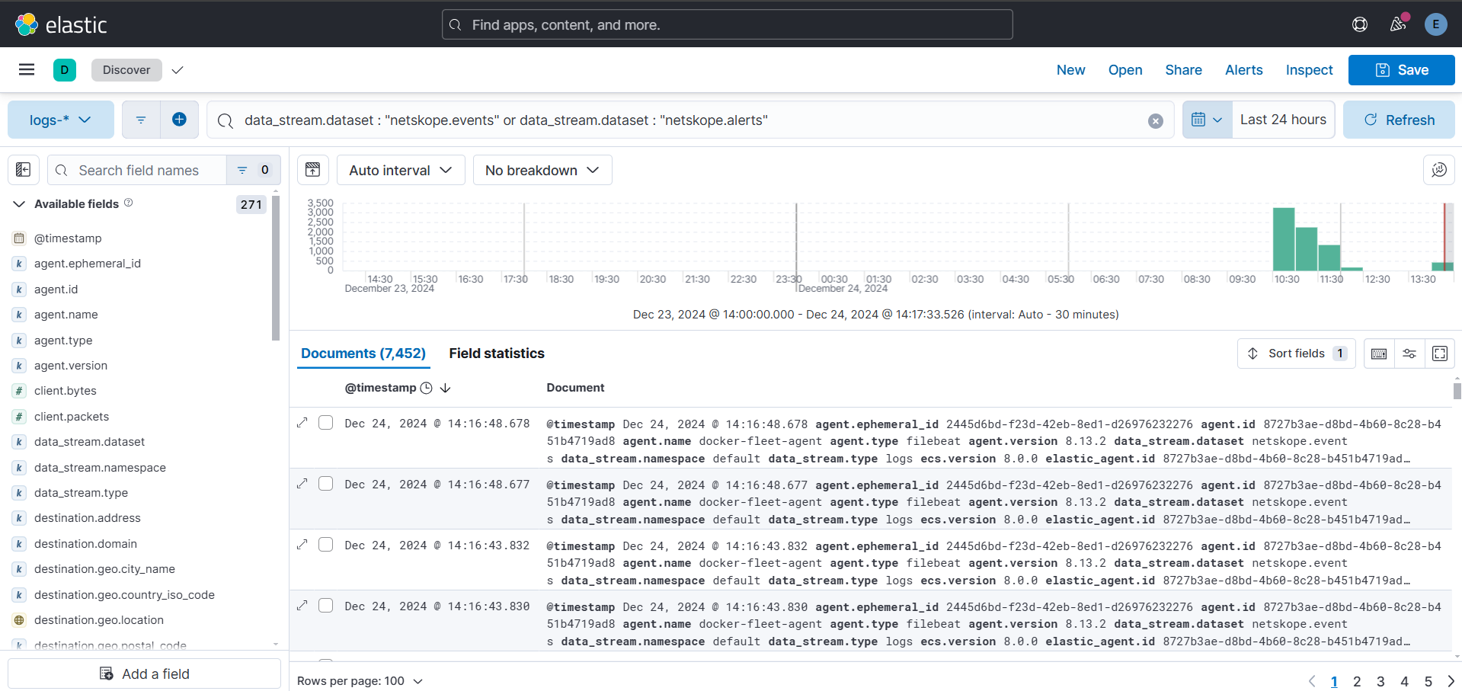Focus the Search field names input

tap(137, 170)
